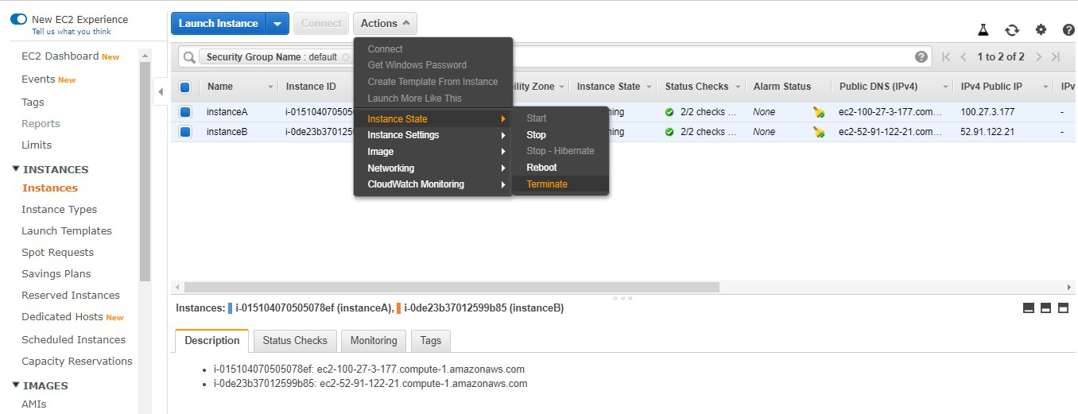Uncheck the instanceA row checkbox
Viewport: 1078px width, 414px height.
(x=185, y=112)
